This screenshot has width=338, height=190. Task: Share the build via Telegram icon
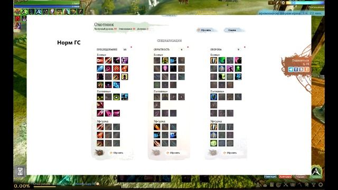pyautogui.click(x=290, y=69)
